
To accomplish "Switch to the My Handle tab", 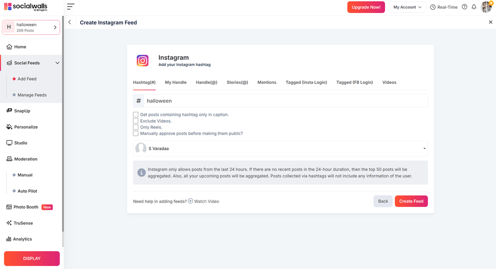I will point(175,82).
